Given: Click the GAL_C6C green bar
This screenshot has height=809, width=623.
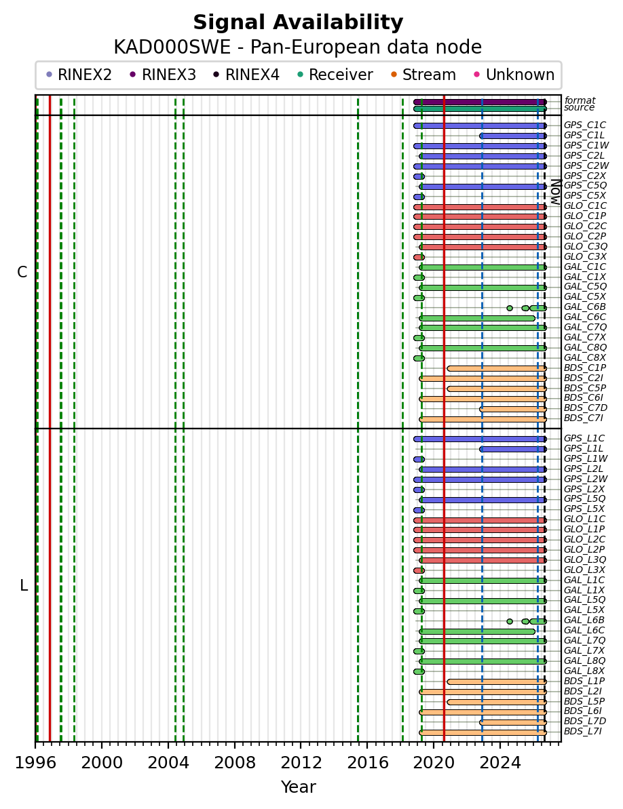Looking at the screenshot, I should (478, 318).
